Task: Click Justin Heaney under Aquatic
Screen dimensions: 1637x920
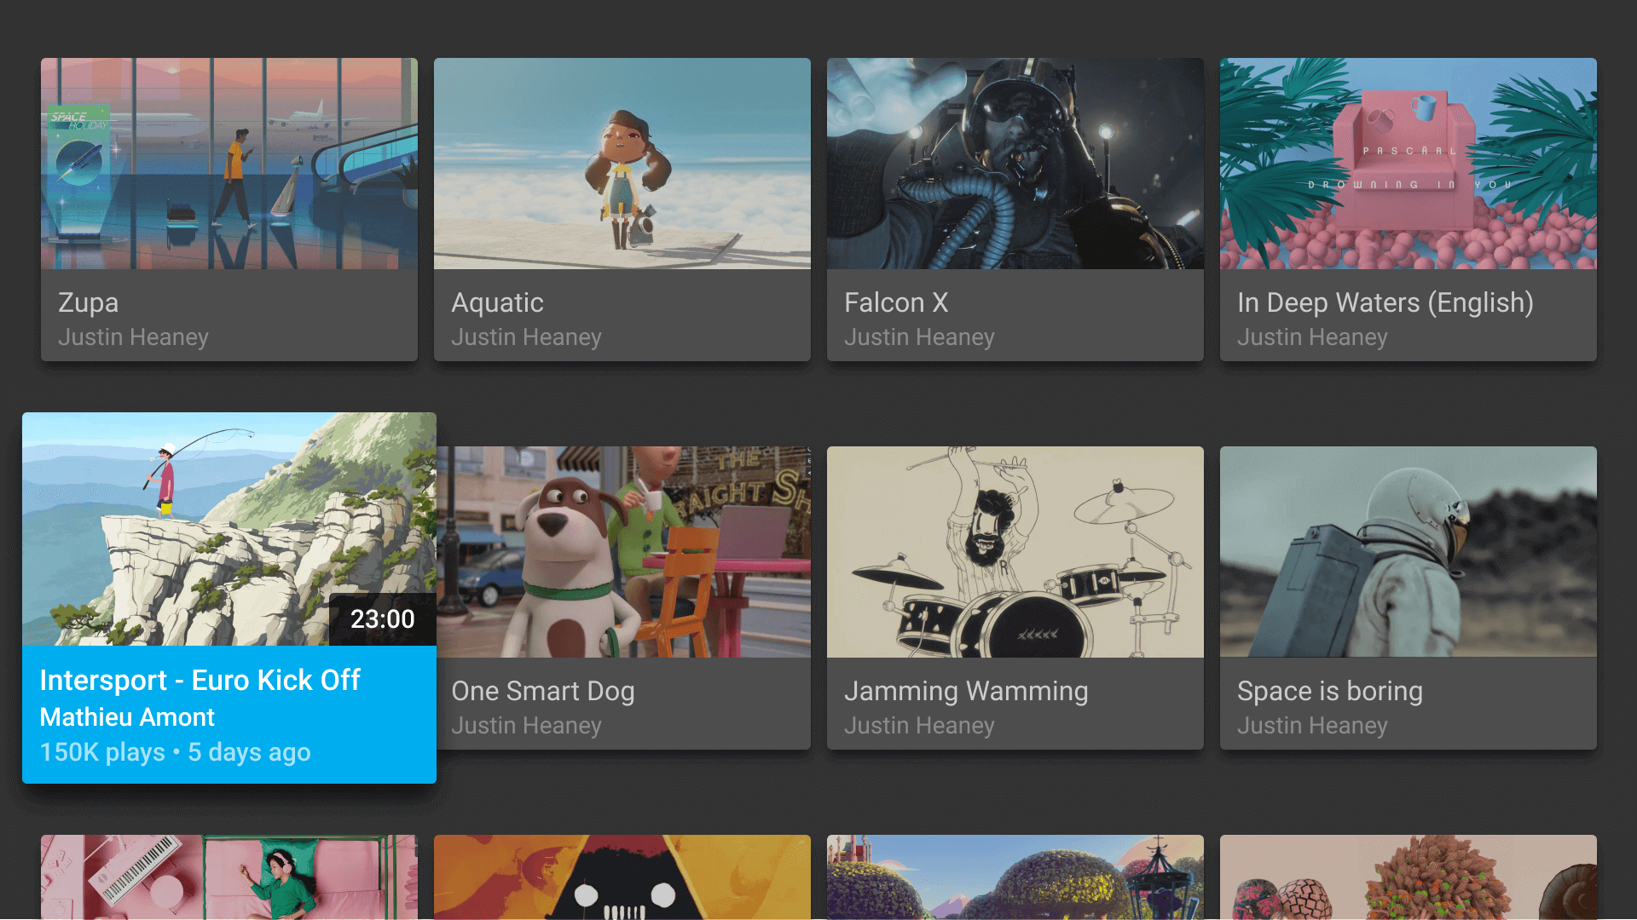Action: click(526, 337)
